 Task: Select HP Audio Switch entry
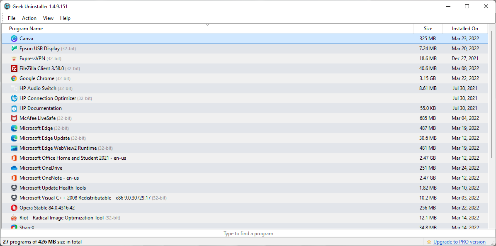[x=245, y=88]
